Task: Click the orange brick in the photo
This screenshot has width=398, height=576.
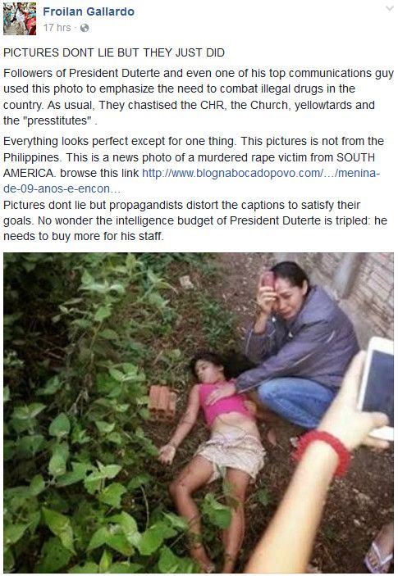Action: pos(162,401)
